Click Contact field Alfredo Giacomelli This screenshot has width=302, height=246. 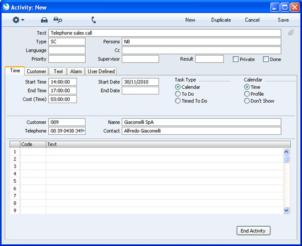pyautogui.click(x=201, y=131)
